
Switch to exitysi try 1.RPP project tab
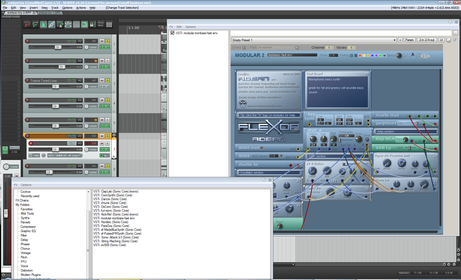50,13
